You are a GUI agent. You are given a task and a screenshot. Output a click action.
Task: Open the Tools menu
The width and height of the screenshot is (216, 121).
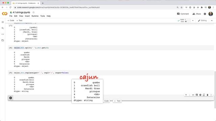click(x=43, y=16)
